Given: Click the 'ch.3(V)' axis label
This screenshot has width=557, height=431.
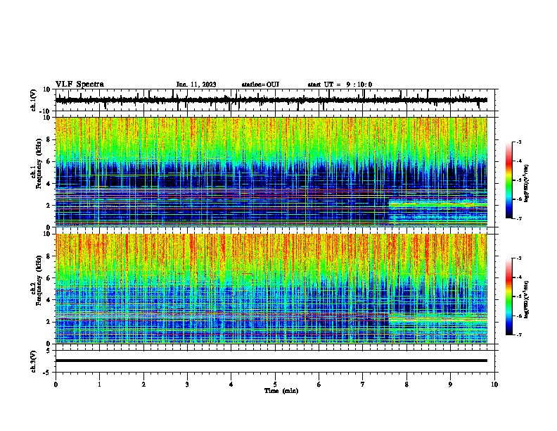Looking at the screenshot, I should click(x=34, y=362).
